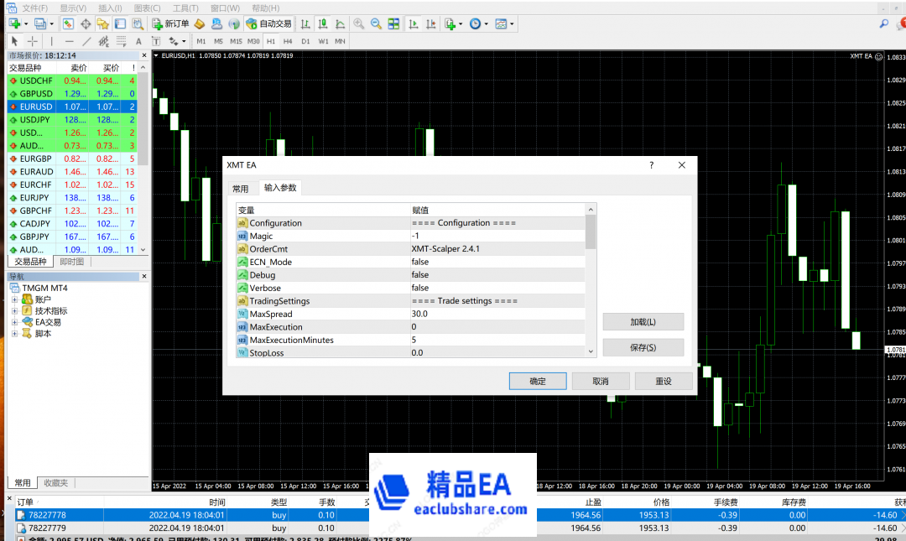Select the Text label (A) tool
The image size is (906, 541).
pos(138,41)
